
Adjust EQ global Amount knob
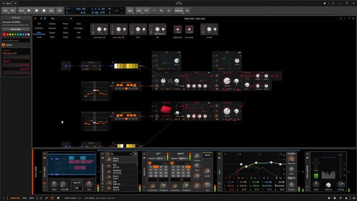pos(291,159)
